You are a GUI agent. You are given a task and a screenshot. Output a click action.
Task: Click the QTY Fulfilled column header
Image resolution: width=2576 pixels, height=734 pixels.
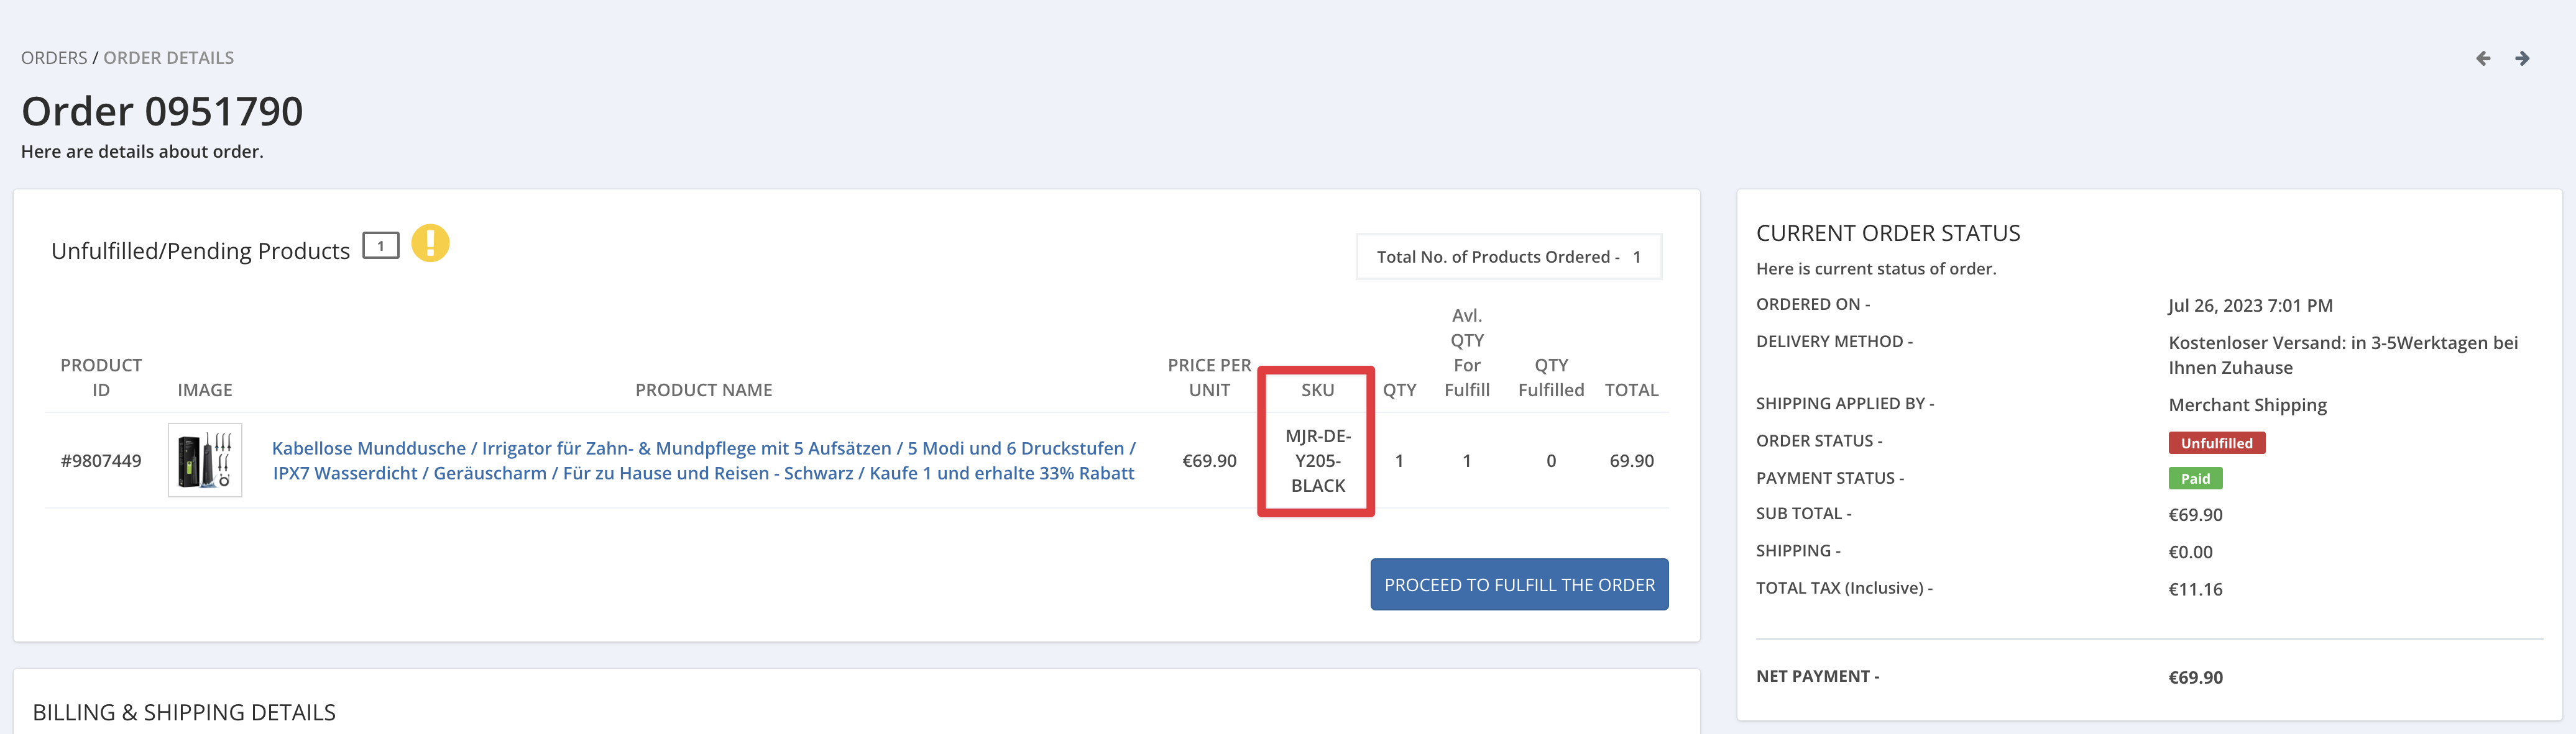tap(1550, 378)
